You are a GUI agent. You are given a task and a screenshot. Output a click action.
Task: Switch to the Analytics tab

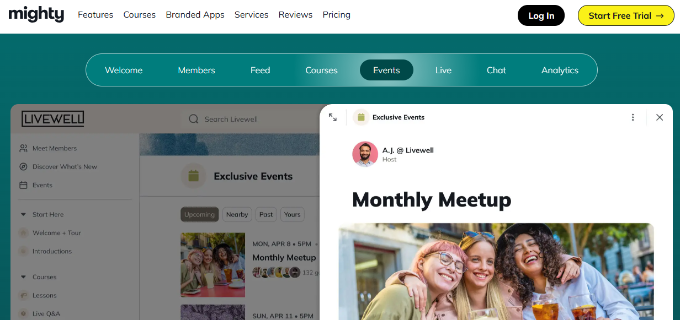click(560, 70)
